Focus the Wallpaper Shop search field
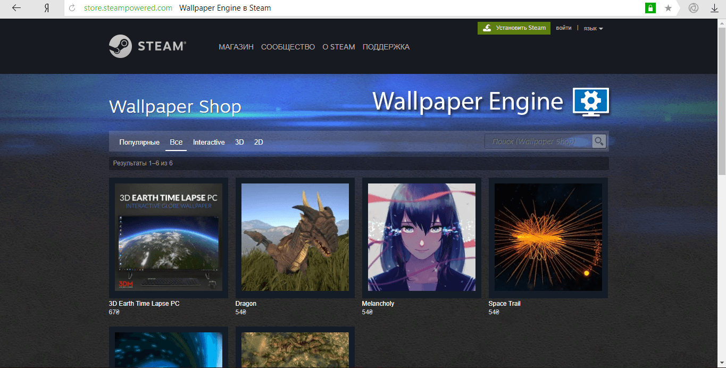The image size is (726, 368). 538,141
